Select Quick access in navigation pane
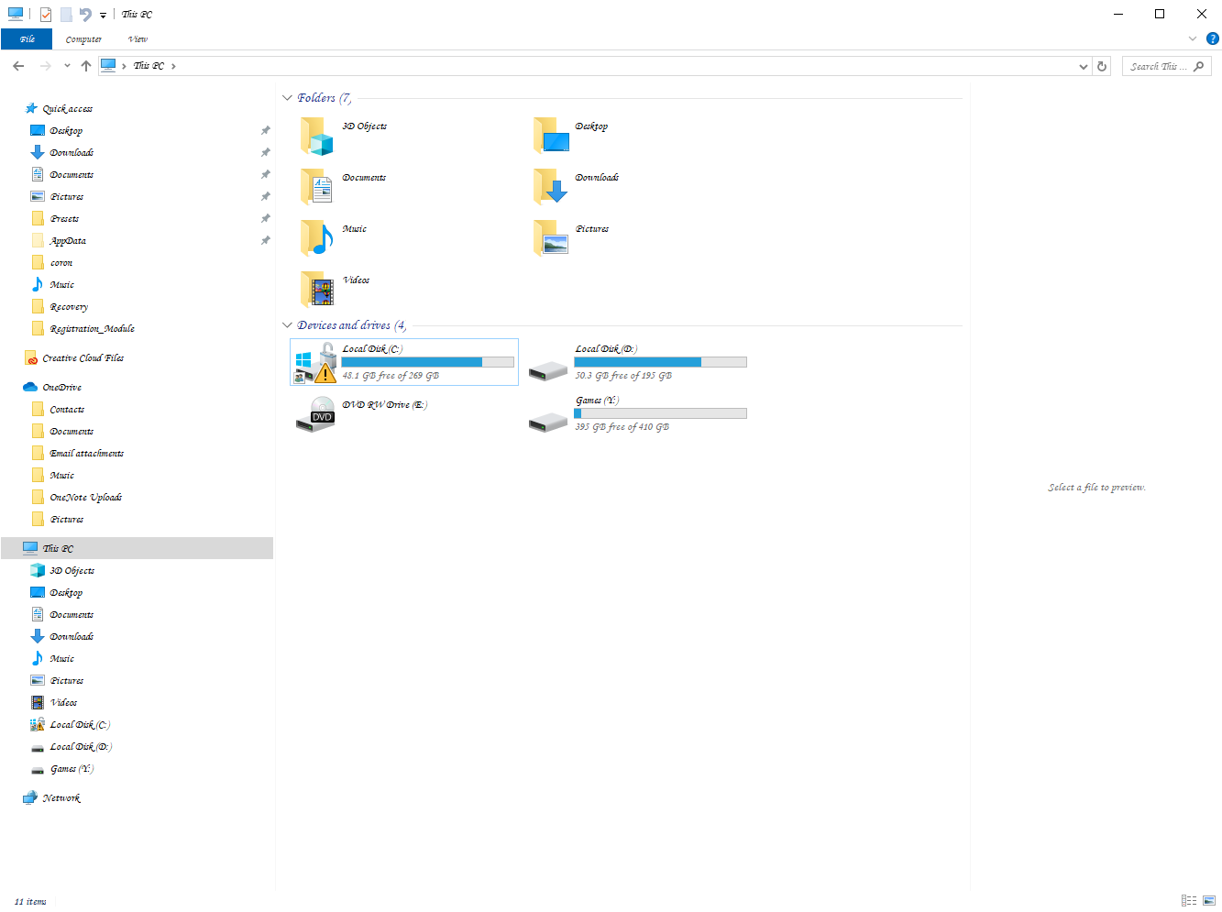The height and width of the screenshot is (912, 1222). [67, 108]
